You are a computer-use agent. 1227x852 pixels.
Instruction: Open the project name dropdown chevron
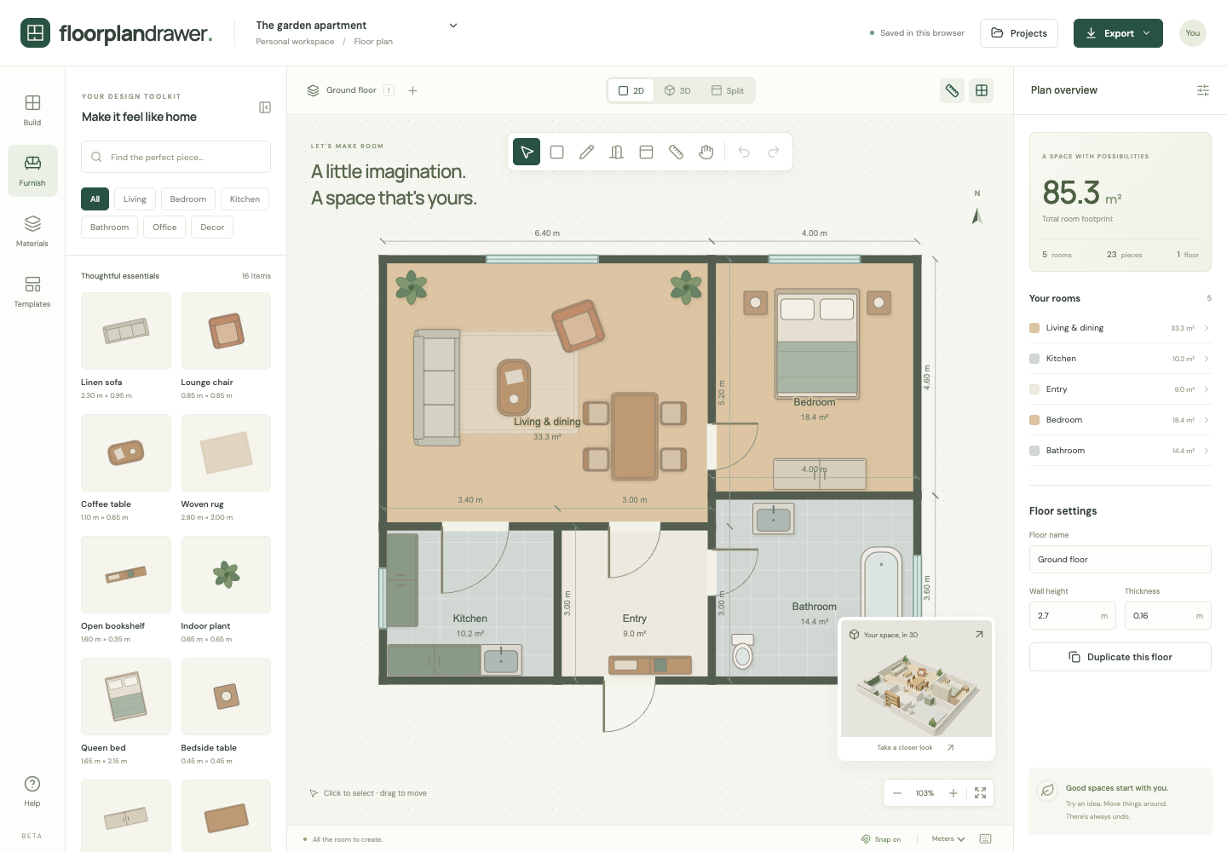click(x=453, y=26)
